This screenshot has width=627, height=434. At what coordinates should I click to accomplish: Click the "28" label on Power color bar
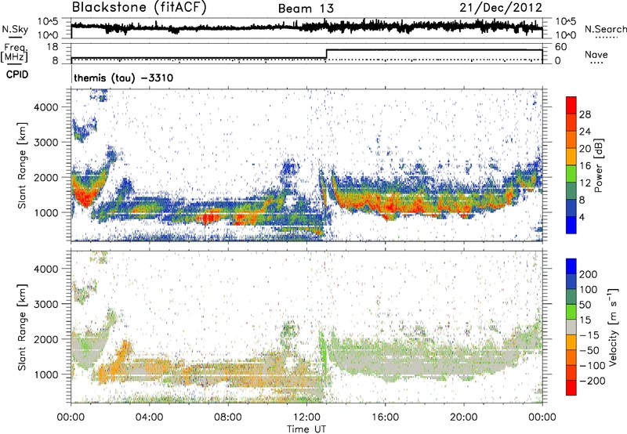[x=585, y=114]
